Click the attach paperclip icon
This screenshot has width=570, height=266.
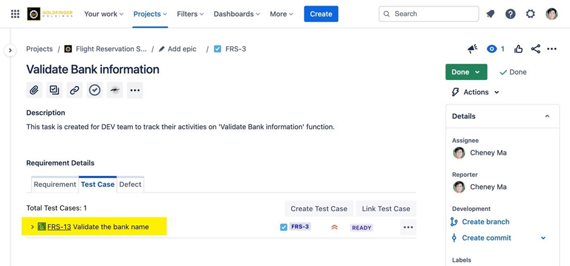point(35,90)
